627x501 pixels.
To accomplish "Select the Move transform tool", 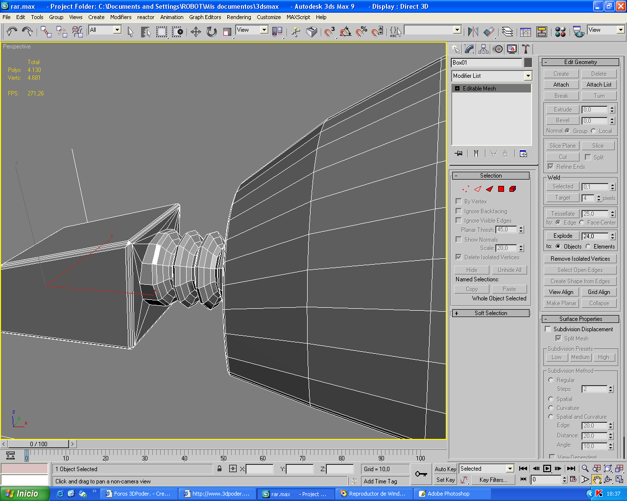I will pyautogui.click(x=196, y=32).
